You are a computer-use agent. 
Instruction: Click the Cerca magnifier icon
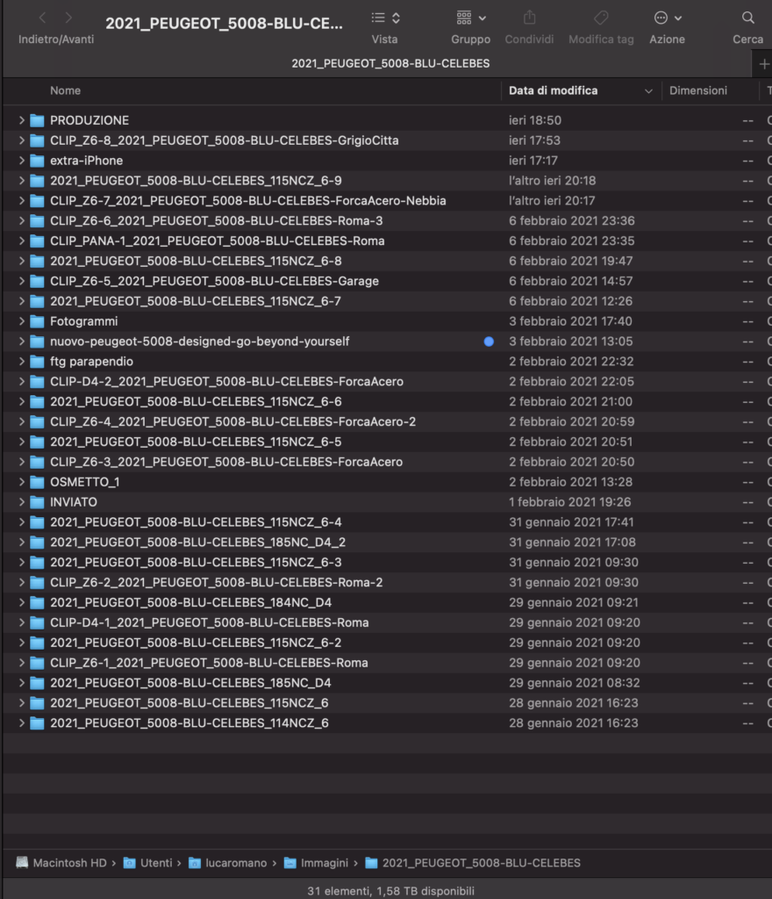747,18
